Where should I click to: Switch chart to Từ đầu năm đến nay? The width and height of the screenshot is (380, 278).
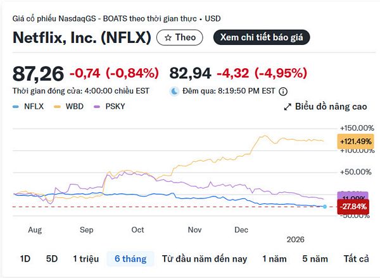[204, 258]
